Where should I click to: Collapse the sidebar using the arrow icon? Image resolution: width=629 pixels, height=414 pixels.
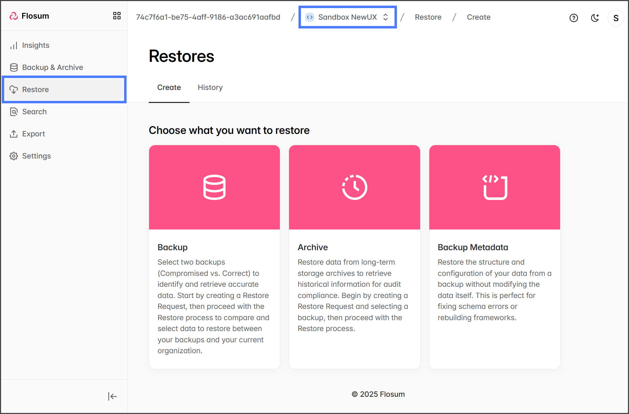pyautogui.click(x=112, y=396)
